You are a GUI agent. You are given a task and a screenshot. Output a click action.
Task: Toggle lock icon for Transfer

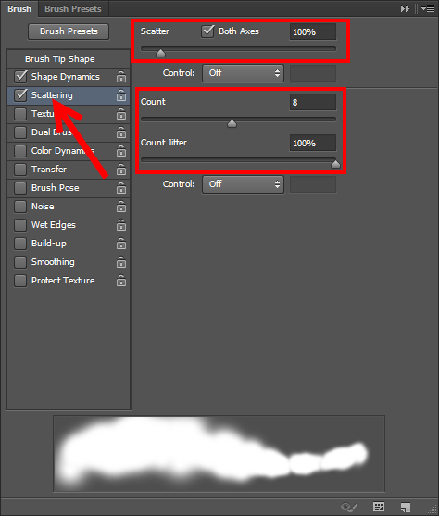click(x=121, y=170)
